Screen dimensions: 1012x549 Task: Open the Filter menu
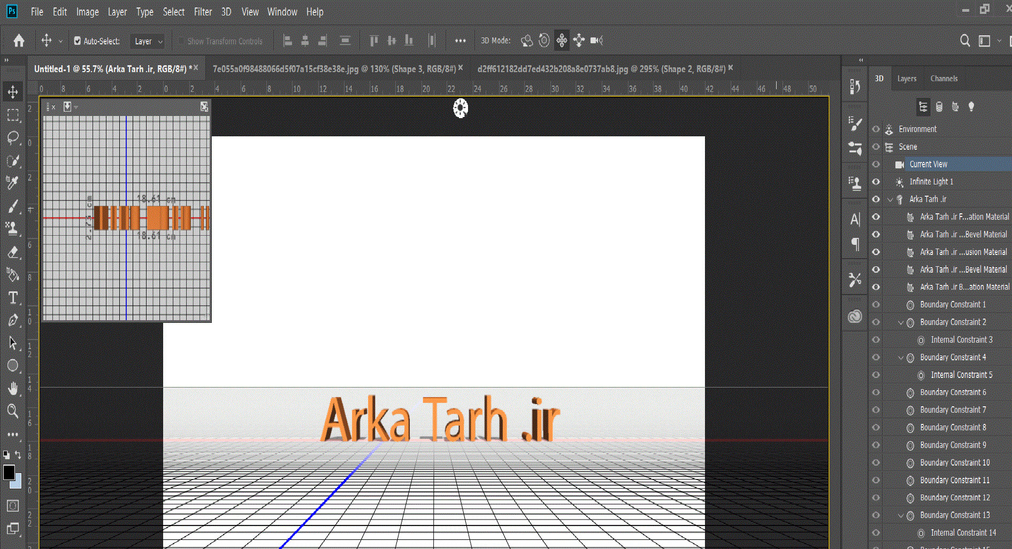[203, 12]
